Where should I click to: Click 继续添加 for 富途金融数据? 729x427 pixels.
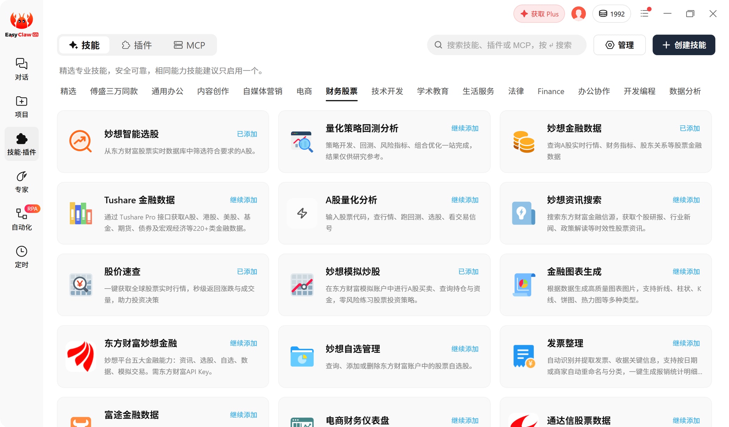click(x=243, y=415)
